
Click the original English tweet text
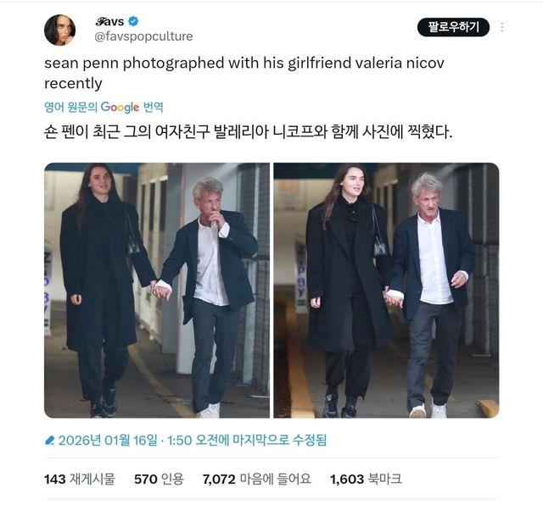pos(244,73)
